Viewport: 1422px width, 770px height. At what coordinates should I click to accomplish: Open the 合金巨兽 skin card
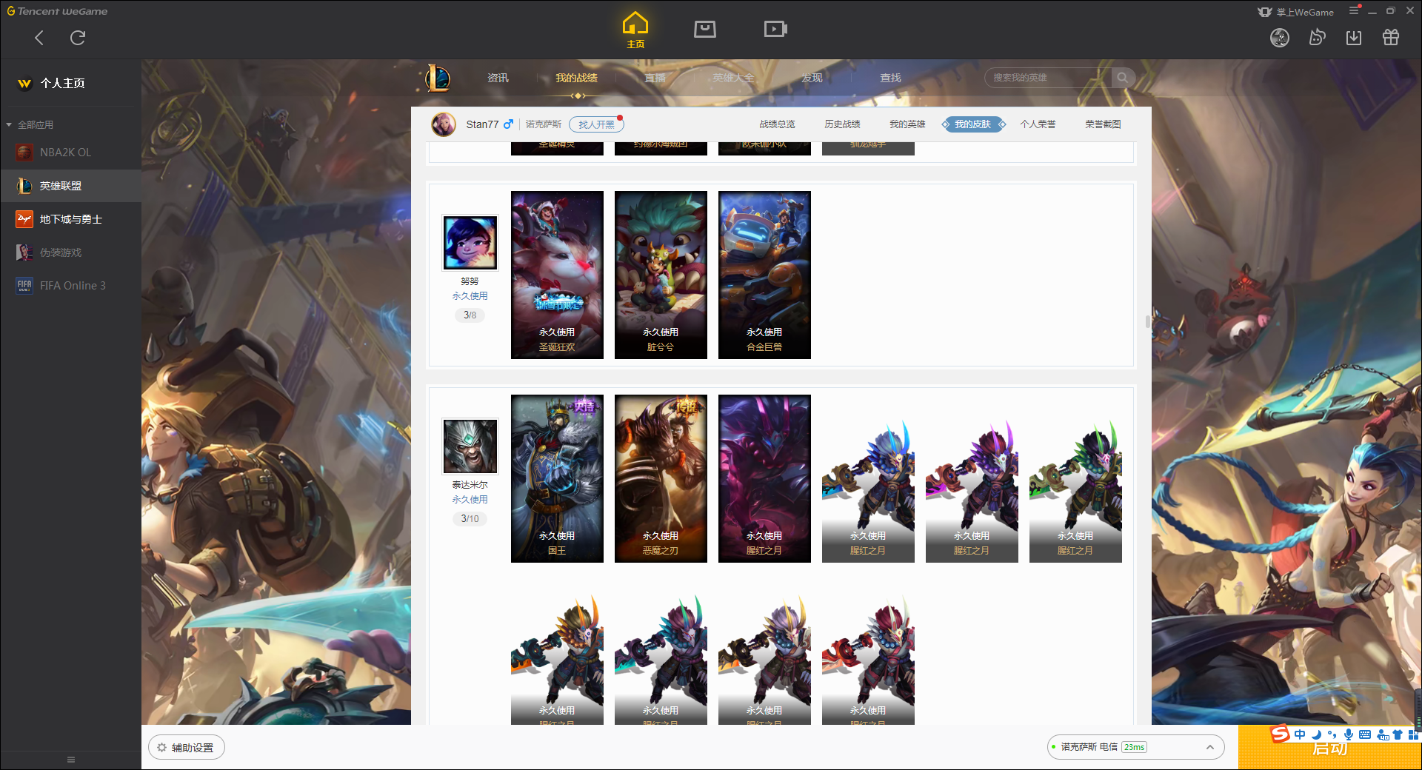pyautogui.click(x=764, y=275)
